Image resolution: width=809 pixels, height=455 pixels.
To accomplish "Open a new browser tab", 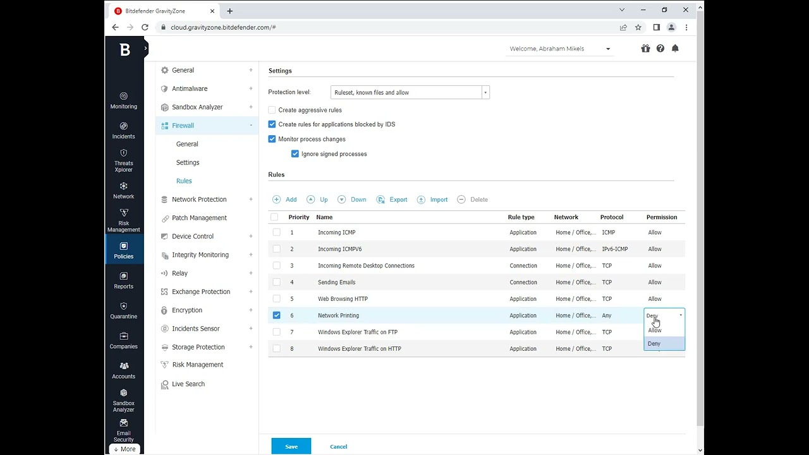I will (229, 11).
